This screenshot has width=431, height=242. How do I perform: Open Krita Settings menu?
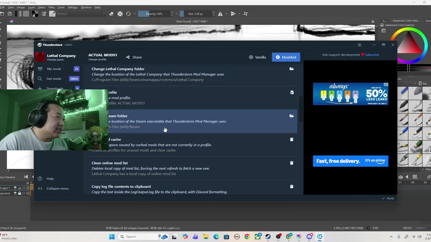click(72, 7)
